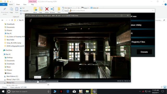Click the Move to icon
The image size is (167, 94).
point(35,9)
